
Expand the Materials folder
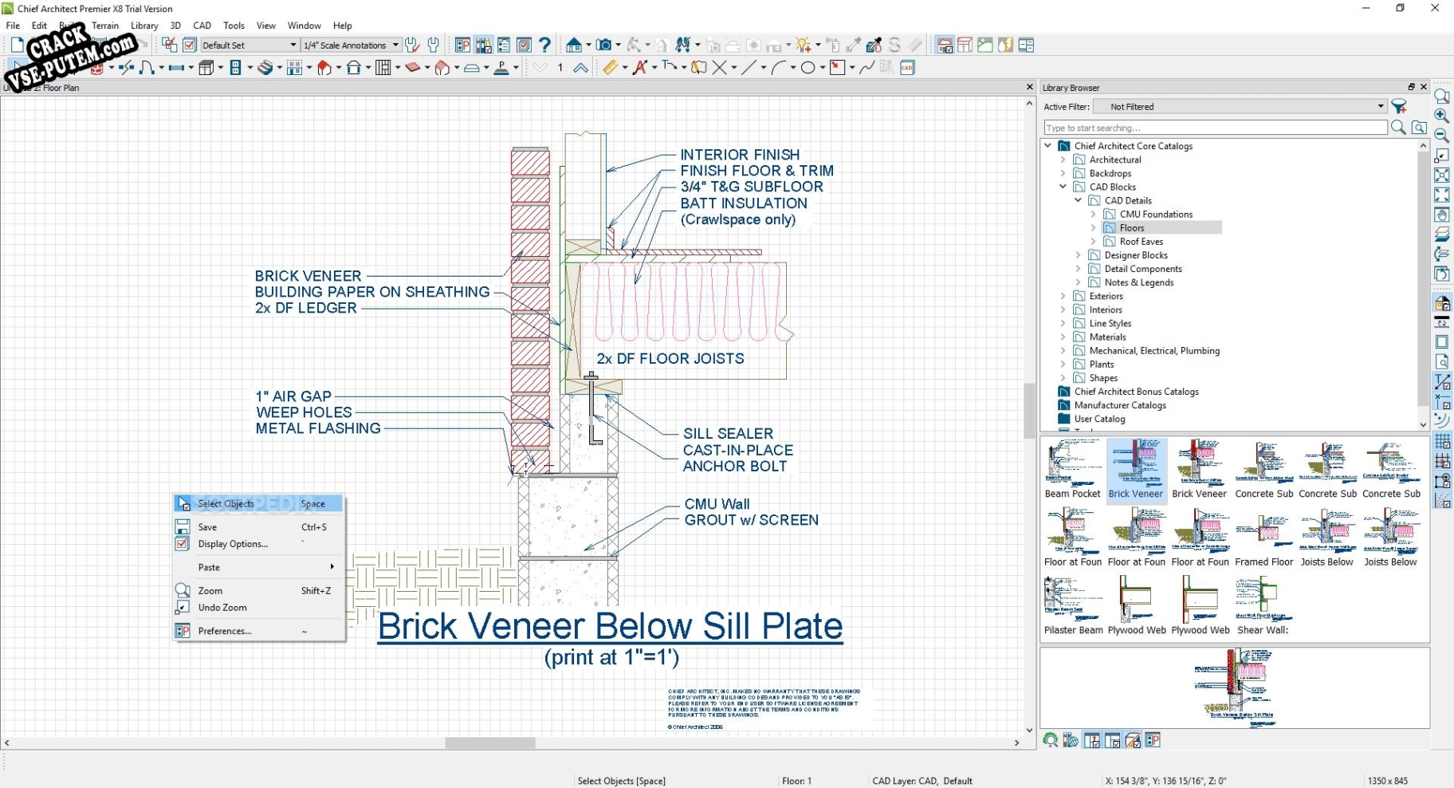click(1063, 337)
